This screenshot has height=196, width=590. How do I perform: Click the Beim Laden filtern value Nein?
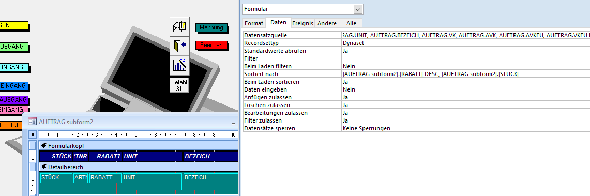466,66
